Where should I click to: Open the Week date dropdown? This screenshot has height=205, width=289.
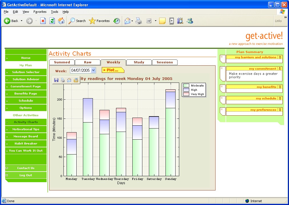tap(93, 70)
